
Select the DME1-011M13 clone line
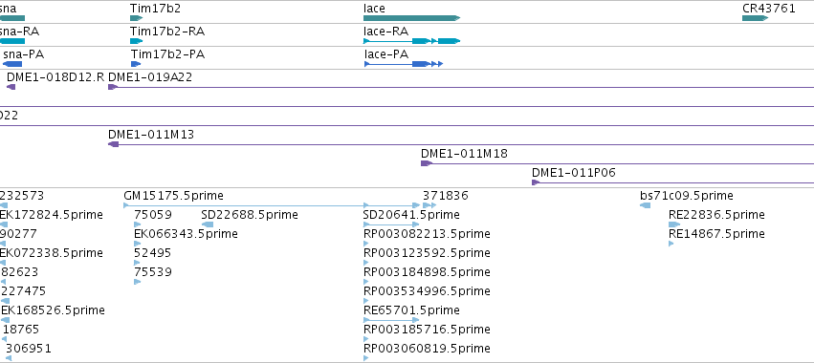tap(461, 144)
